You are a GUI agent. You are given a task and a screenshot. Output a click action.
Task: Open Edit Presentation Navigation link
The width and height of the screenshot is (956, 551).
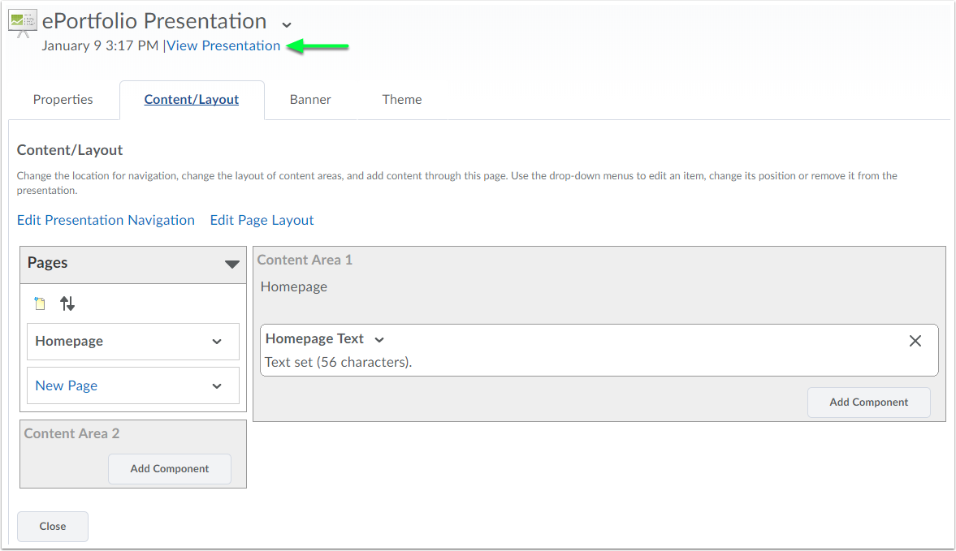pos(106,220)
